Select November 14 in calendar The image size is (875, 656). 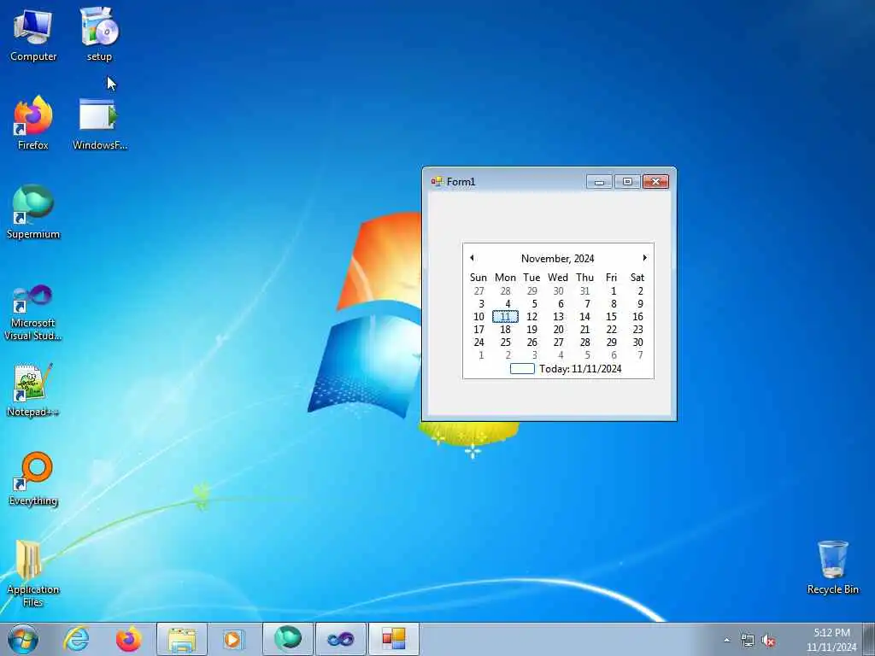(x=584, y=317)
